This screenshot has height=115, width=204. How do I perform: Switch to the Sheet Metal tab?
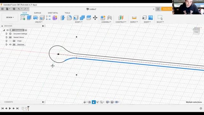coord(53,13)
